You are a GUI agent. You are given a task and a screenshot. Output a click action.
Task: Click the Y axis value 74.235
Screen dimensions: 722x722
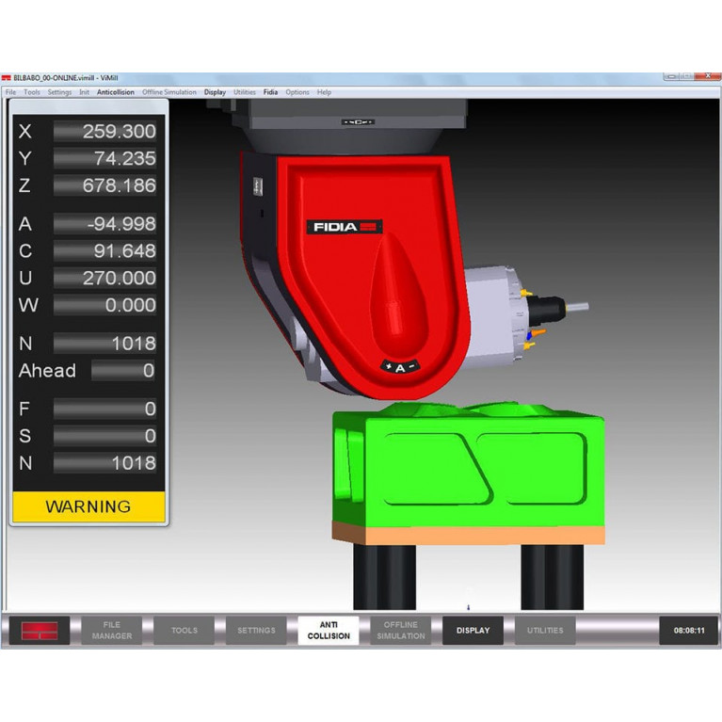(105, 158)
